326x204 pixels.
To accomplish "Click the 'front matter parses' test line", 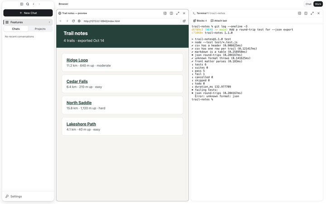I will [217, 61].
